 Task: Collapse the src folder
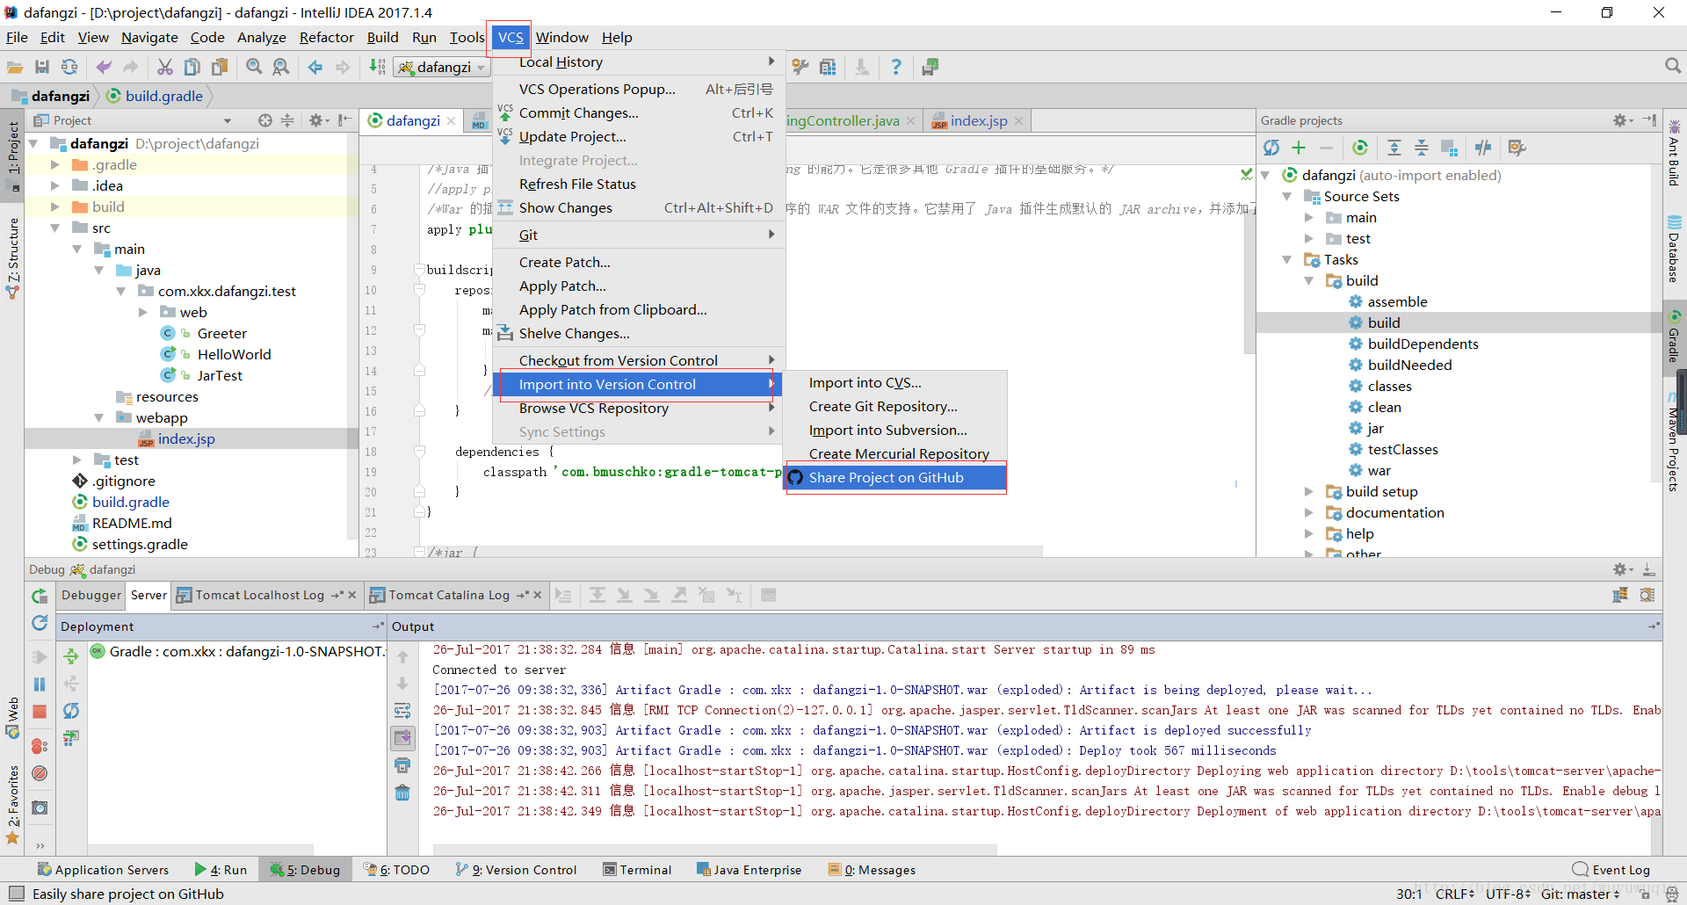coord(55,228)
